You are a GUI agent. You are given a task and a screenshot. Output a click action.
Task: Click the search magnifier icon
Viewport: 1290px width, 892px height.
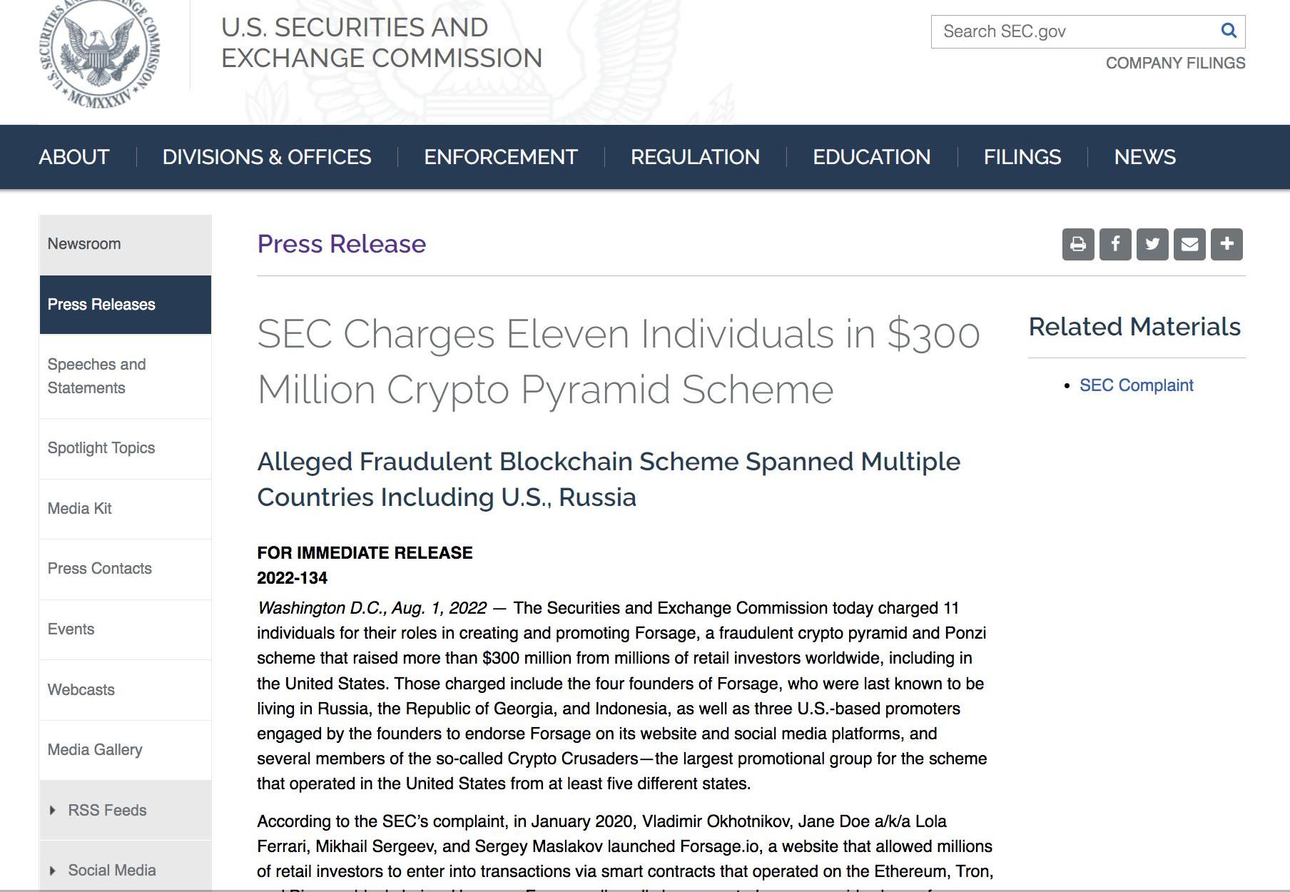(1228, 31)
